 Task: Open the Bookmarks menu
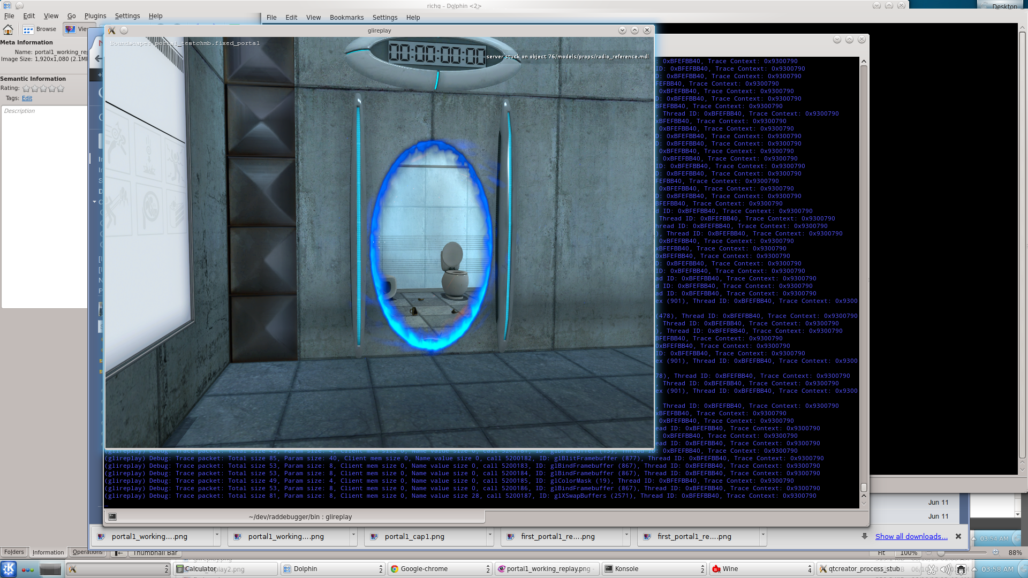point(346,18)
